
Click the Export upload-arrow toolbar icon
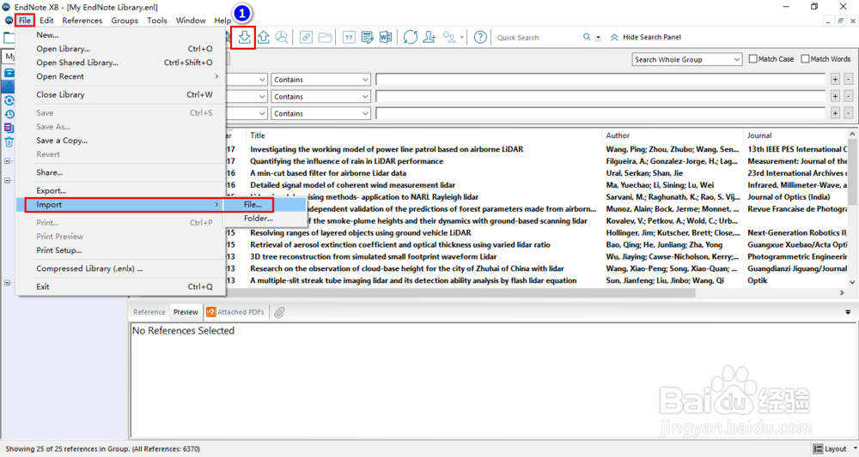pos(264,37)
